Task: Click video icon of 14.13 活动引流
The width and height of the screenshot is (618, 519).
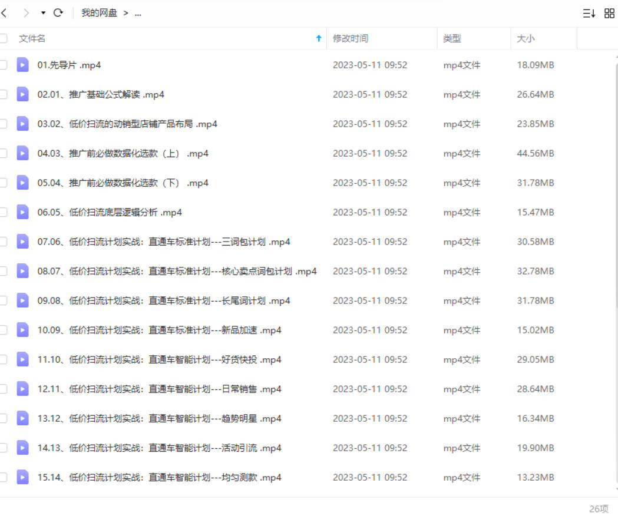Action: [x=22, y=448]
